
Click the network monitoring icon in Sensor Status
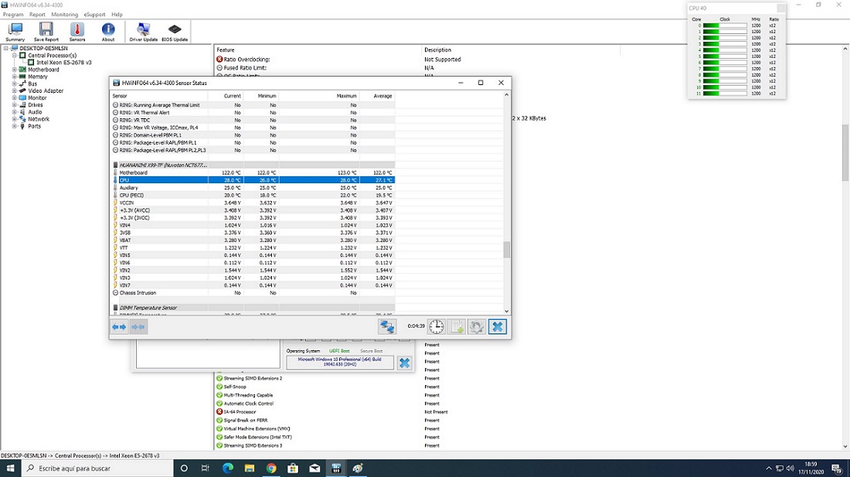pos(387,327)
